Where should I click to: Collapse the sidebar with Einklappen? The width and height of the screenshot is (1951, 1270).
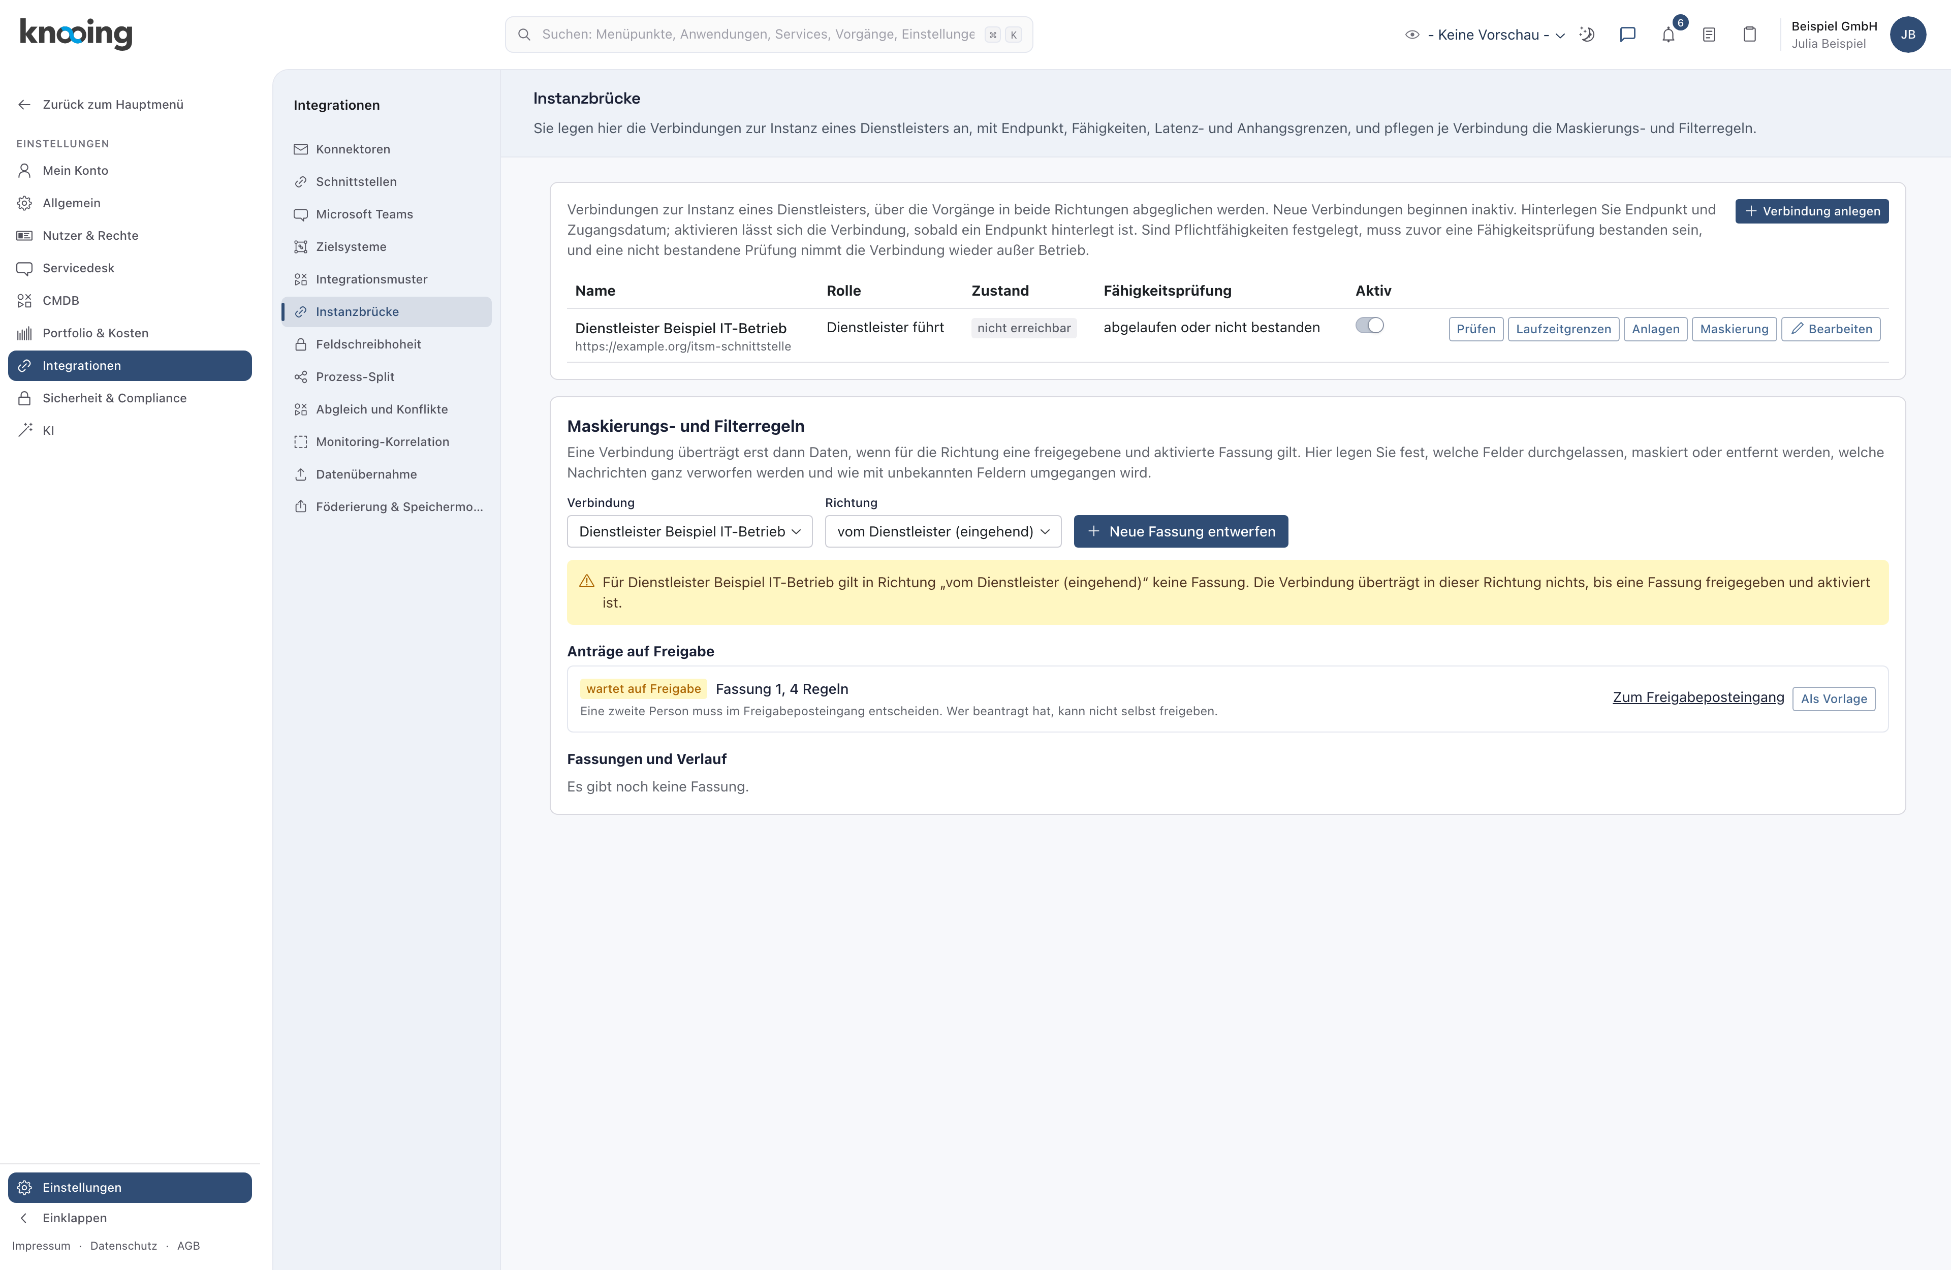(130, 1218)
